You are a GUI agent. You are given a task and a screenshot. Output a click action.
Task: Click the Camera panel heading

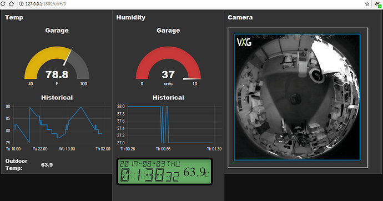240,18
